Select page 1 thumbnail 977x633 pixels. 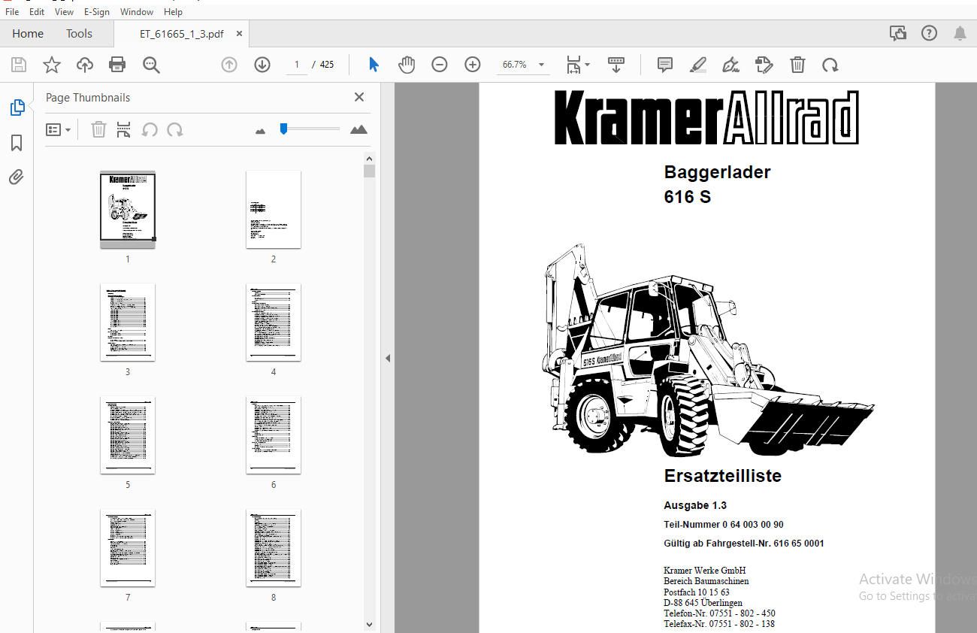click(128, 208)
